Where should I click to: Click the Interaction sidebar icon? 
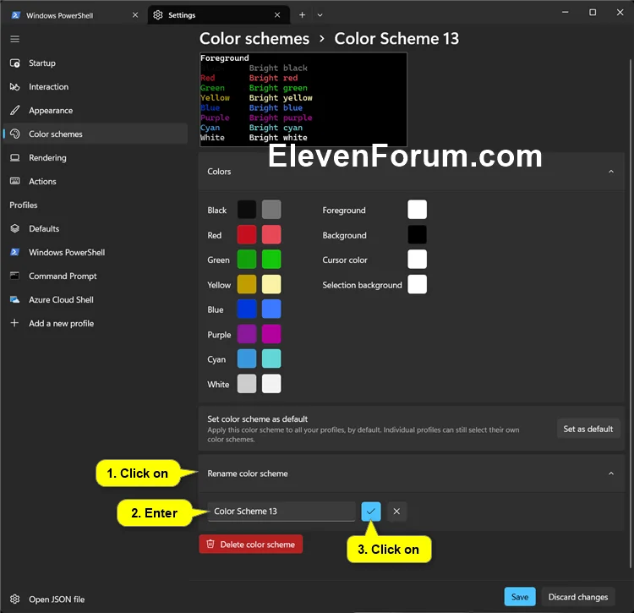(x=15, y=86)
